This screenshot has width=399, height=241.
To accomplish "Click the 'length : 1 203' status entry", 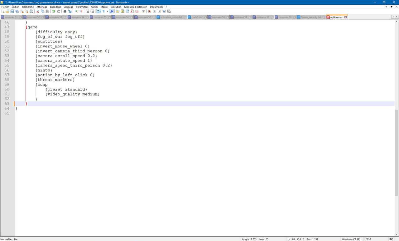I will 249,239.
